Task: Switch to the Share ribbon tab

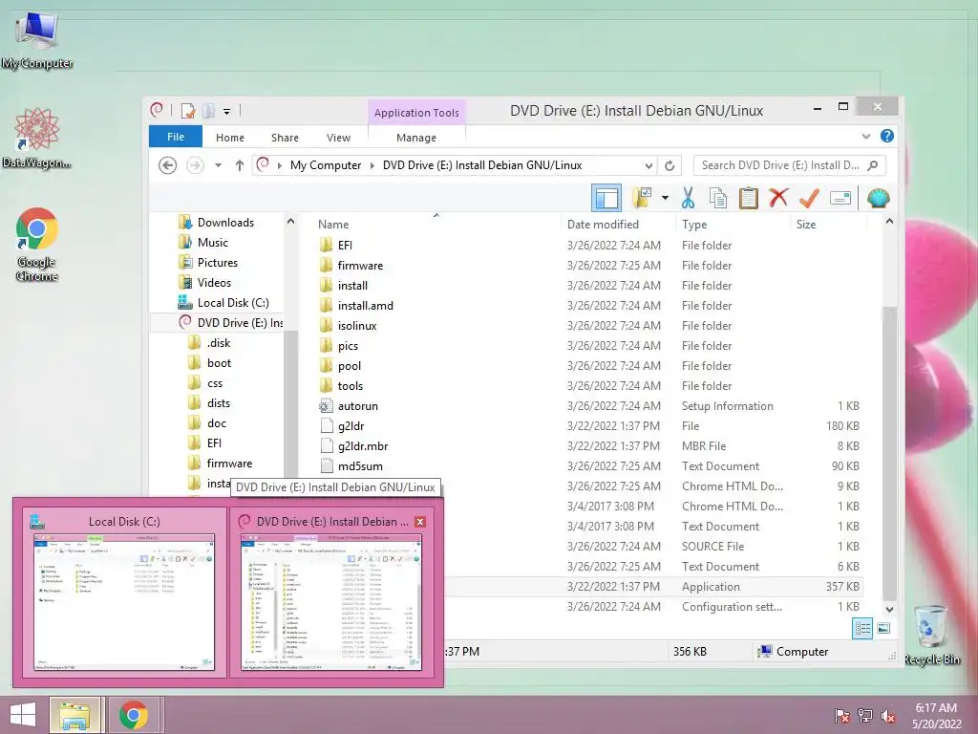Action: pos(285,138)
